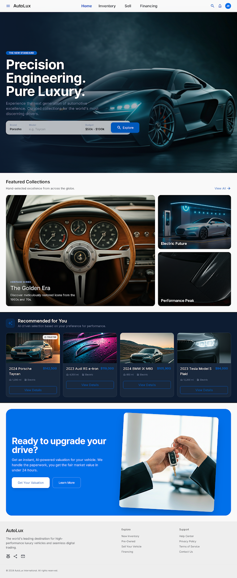Open the hamburger menu beside AutoLux logo
The width and height of the screenshot is (237, 578).
point(8,6)
